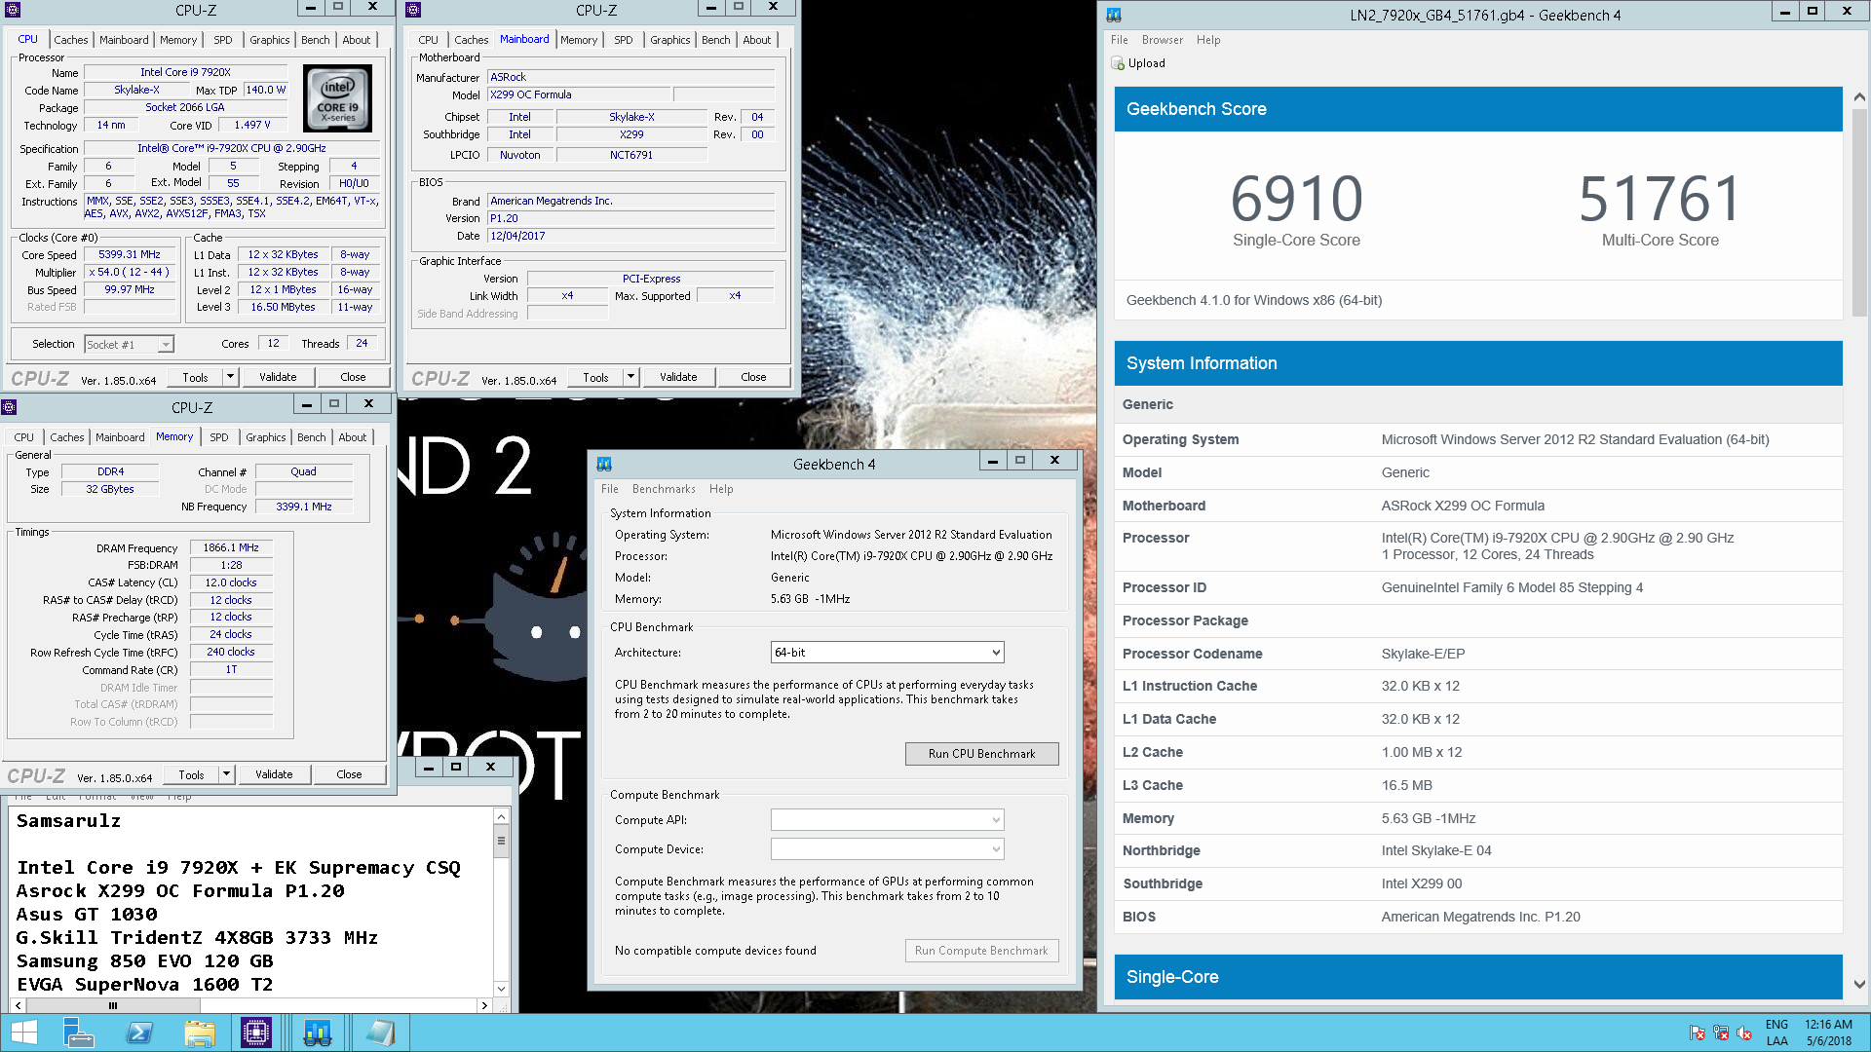The width and height of the screenshot is (1871, 1052).
Task: Open the Architecture 64-bit dropdown
Action: pos(887,653)
